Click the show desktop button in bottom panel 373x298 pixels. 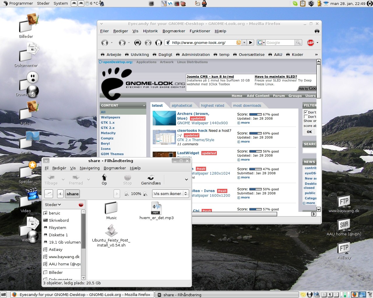point(4,295)
